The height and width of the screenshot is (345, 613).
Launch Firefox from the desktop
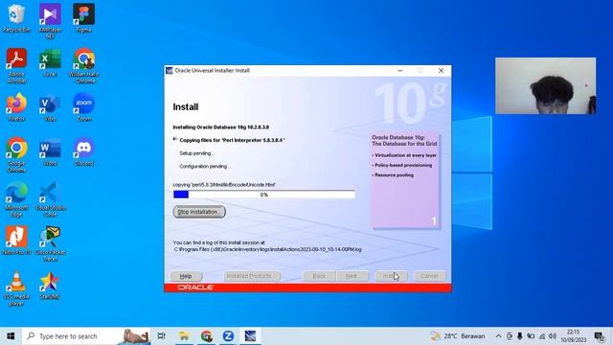(16, 107)
